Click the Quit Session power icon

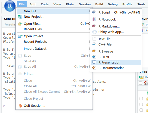[20, 106]
